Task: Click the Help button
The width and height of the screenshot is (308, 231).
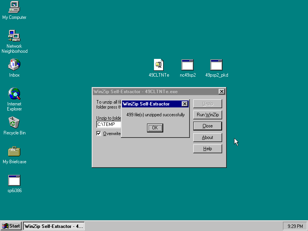Action: (x=208, y=149)
